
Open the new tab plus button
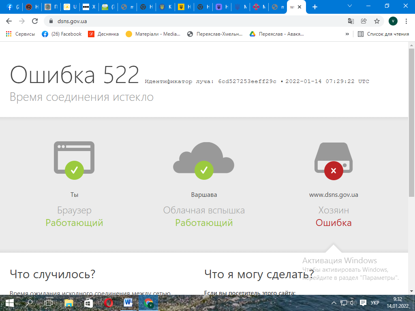(315, 7)
